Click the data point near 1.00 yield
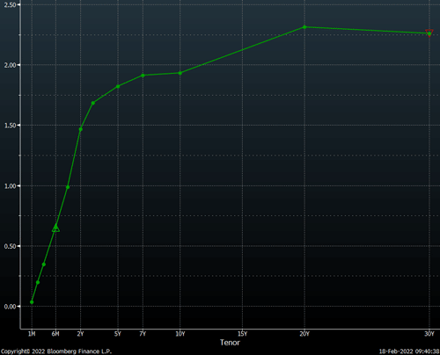This screenshot has height=355, width=440. pyautogui.click(x=68, y=187)
